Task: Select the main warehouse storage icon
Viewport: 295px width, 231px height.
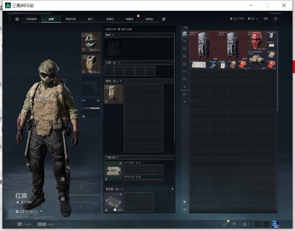Action: (x=185, y=34)
